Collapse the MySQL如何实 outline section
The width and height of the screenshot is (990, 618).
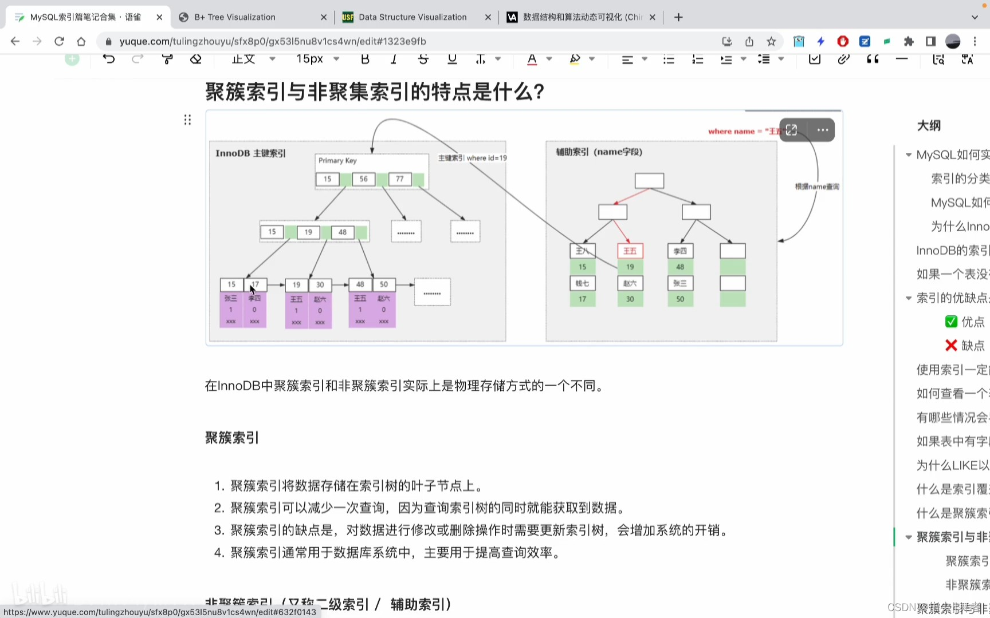909,154
